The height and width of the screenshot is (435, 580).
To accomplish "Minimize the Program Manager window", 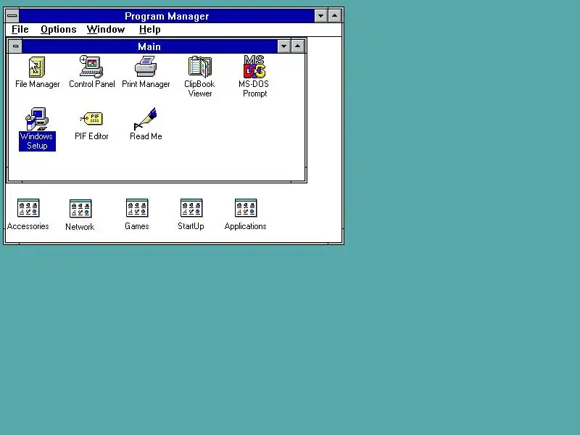I will pos(320,16).
